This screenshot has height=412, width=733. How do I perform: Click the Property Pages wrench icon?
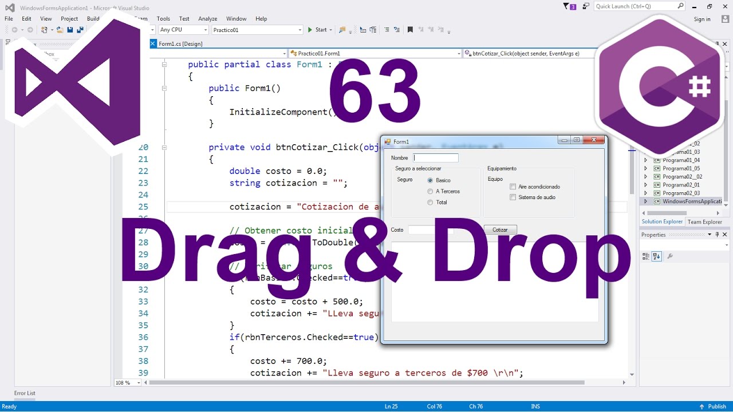tap(670, 256)
